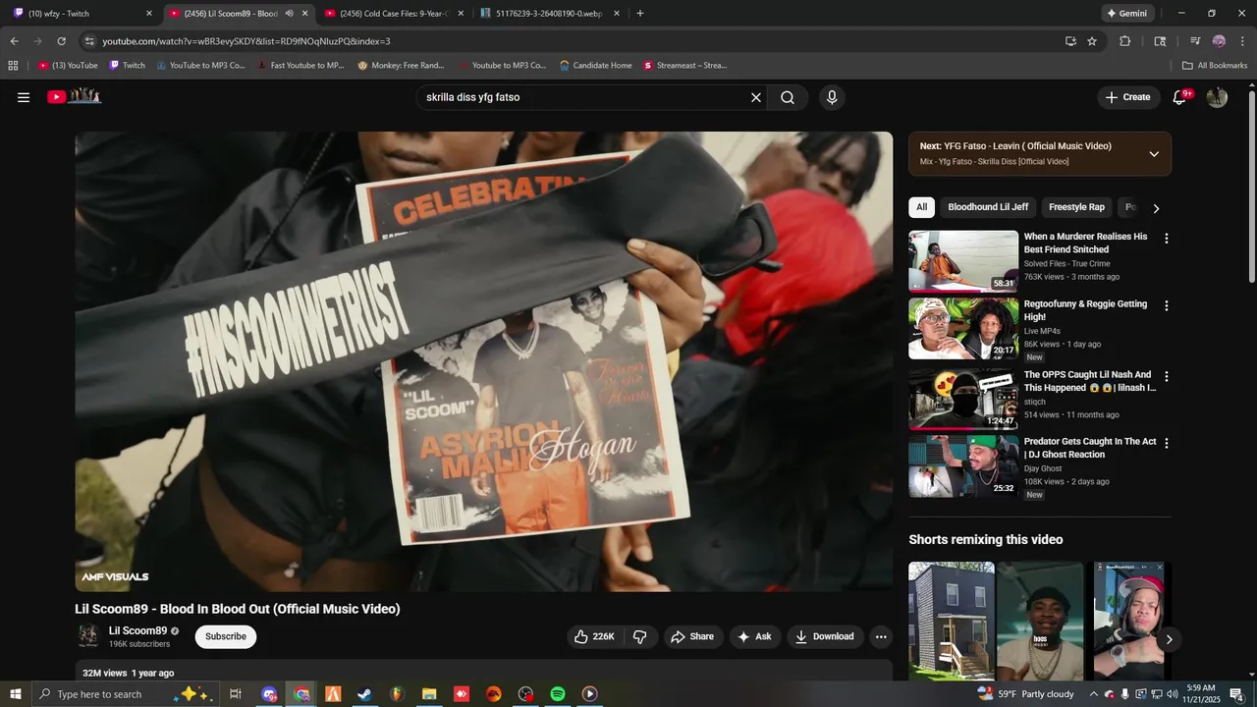Select the All filter chip
Screen dimensions: 1257x707
point(921,207)
